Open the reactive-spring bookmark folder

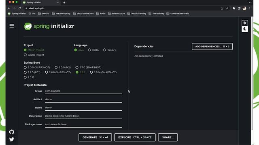[x=61, y=14]
